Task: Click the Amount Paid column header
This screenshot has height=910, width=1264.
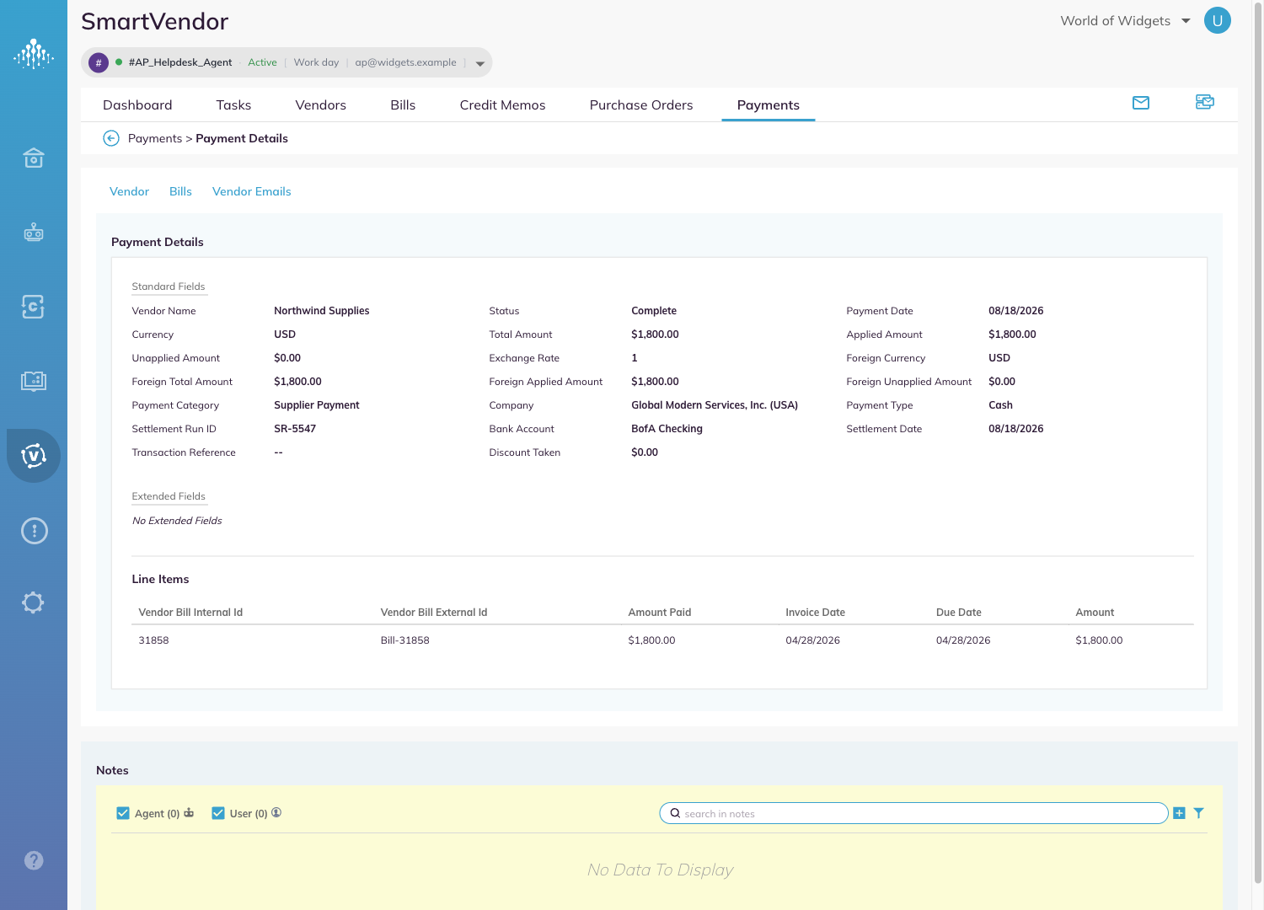Action: tap(660, 613)
